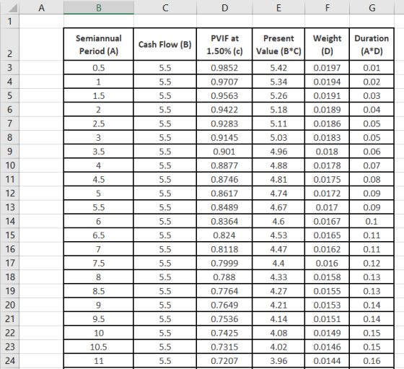The height and width of the screenshot is (369, 404).
Task: Select cell with PVIF value 0.9707
Action: (x=224, y=82)
